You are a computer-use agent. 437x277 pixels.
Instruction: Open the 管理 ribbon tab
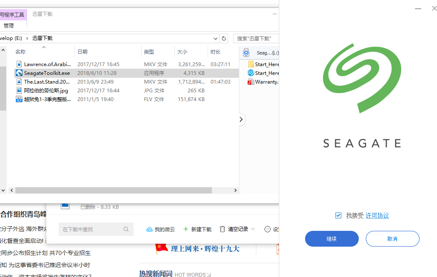pyautogui.click(x=9, y=26)
